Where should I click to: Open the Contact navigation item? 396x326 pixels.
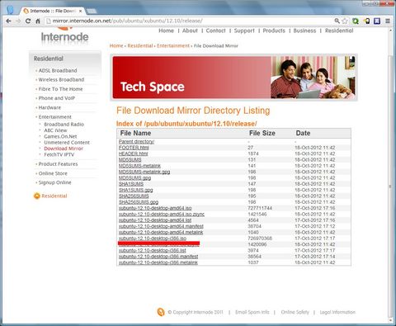pos(215,31)
